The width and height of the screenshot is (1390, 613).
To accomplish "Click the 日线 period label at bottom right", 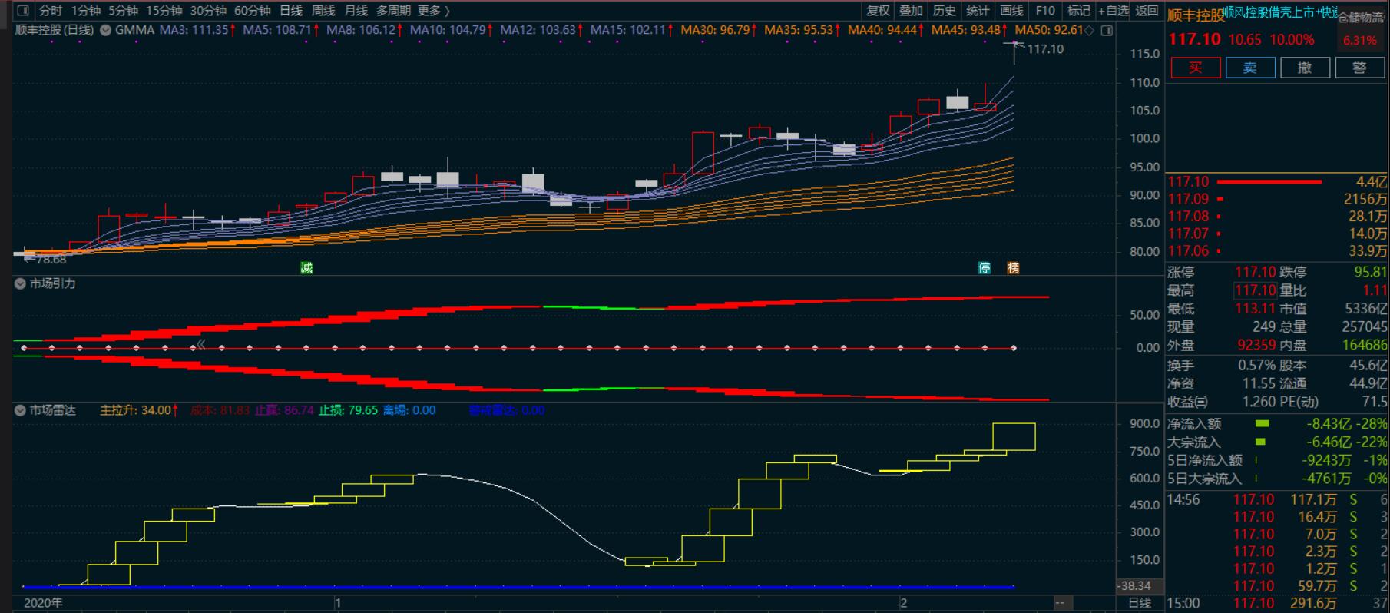I will point(1139,603).
